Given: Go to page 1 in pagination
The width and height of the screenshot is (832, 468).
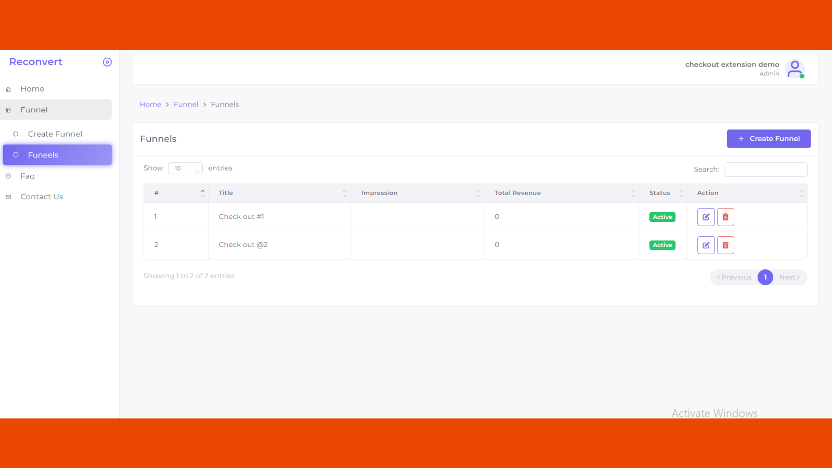Looking at the screenshot, I should pos(765,277).
